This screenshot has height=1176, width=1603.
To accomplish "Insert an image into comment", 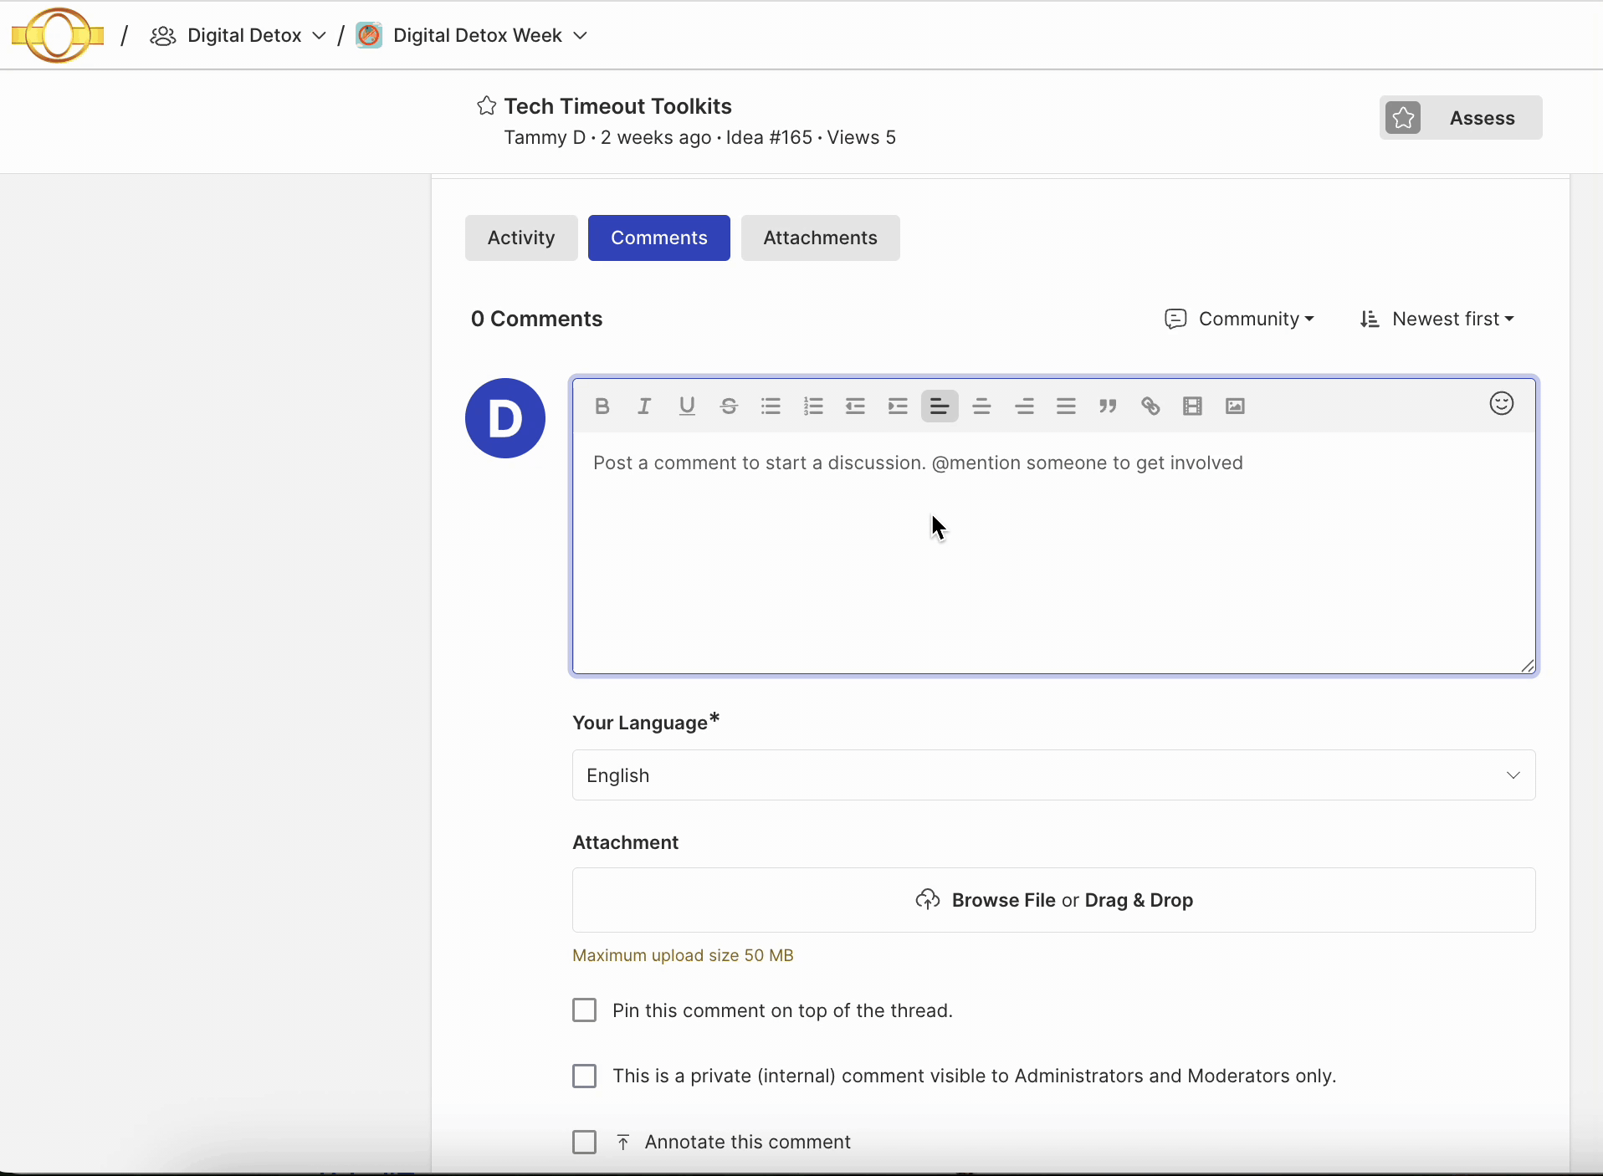I will [x=1235, y=406].
